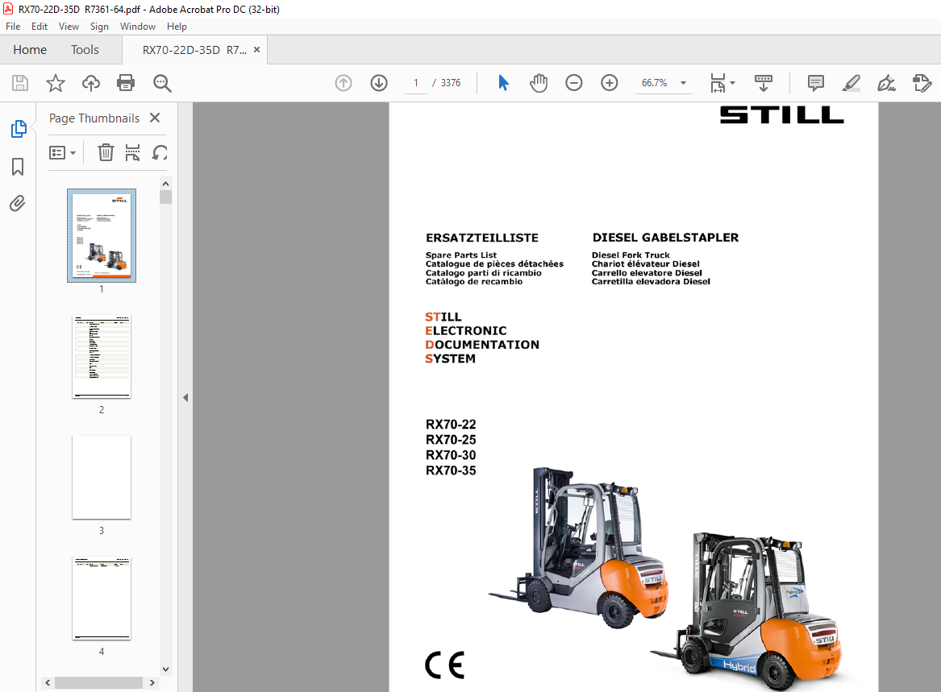This screenshot has height=692, width=941.
Task: Open the View menu
Action: point(69,27)
